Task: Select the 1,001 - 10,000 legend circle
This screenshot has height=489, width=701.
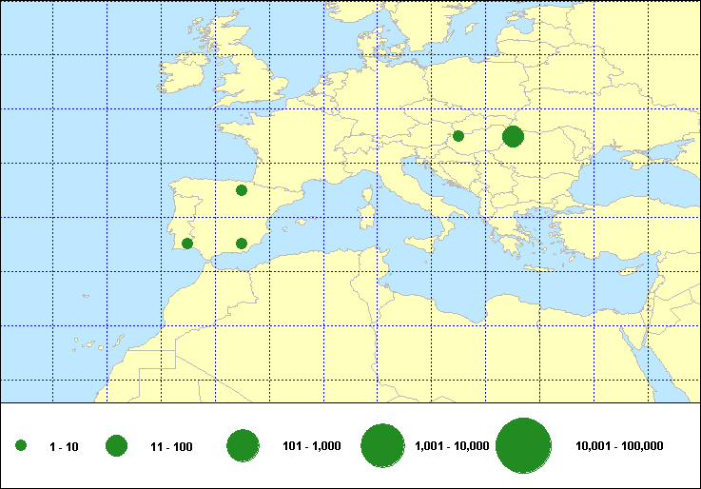Action: pos(383,445)
